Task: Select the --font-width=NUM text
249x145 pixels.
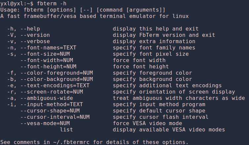Action: (x=47, y=60)
